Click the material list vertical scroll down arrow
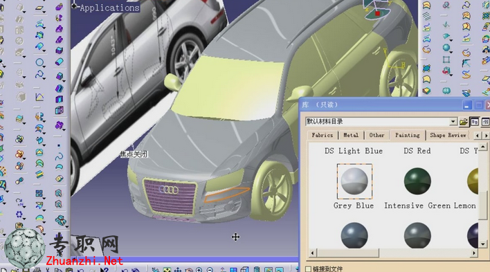 483,244
